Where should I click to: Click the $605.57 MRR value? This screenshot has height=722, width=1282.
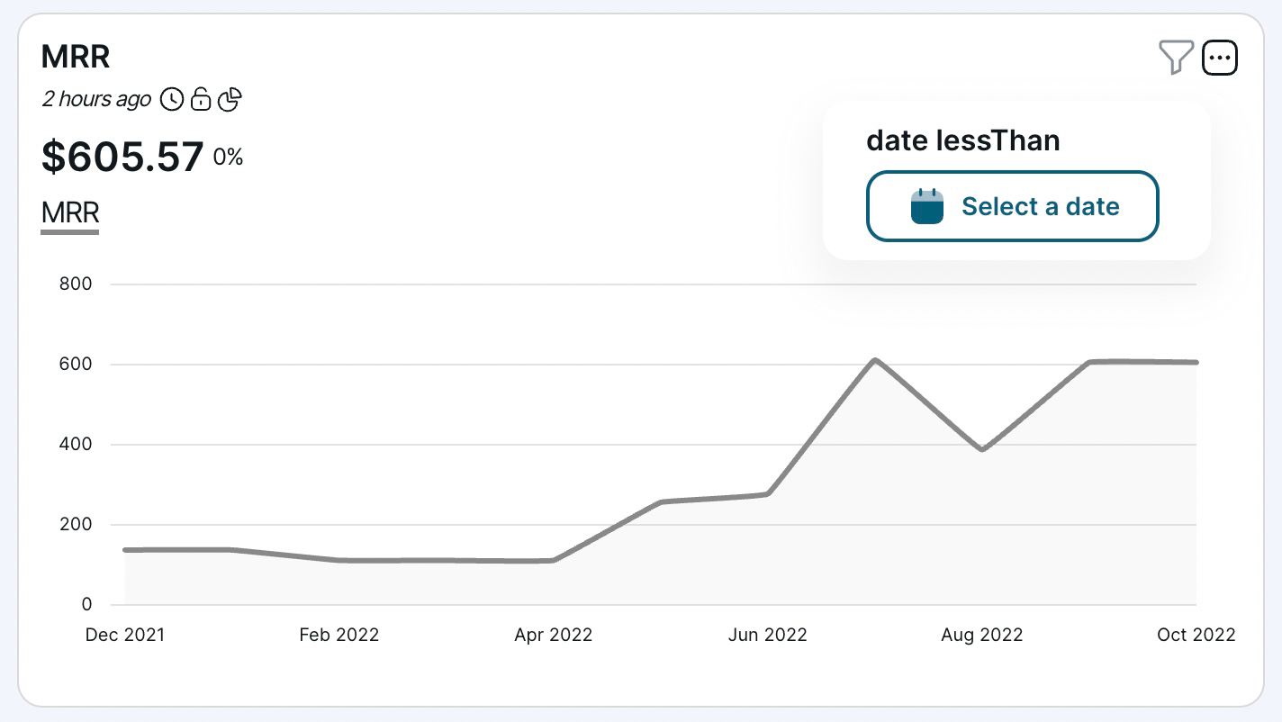pos(122,155)
